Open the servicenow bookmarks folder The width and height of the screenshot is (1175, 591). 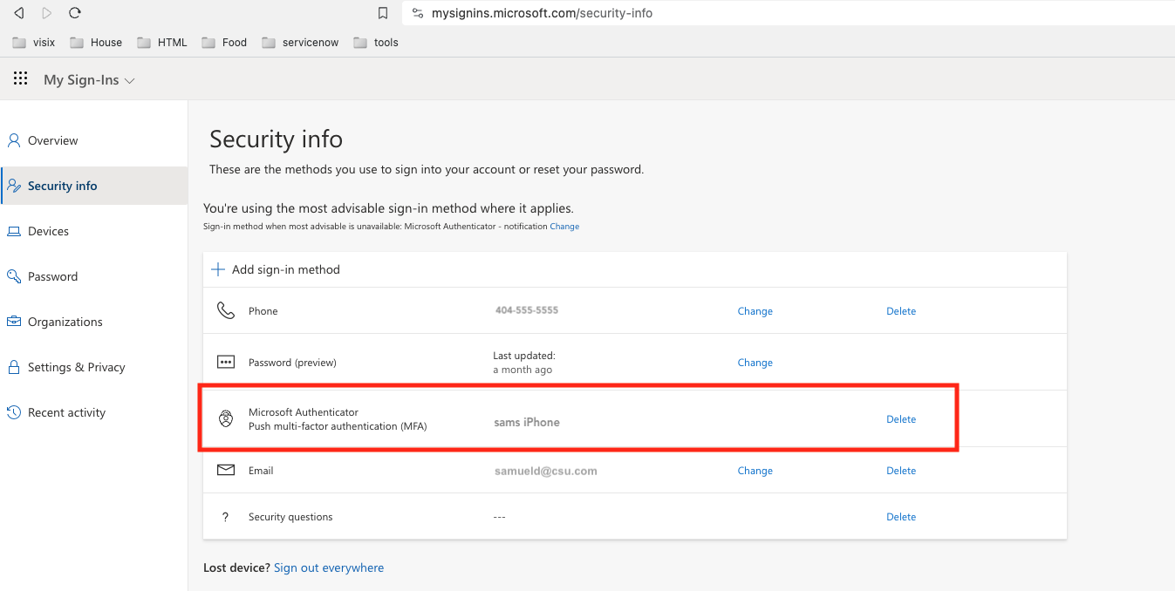click(300, 42)
